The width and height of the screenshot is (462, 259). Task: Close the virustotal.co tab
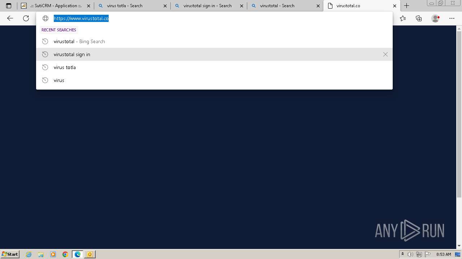tap(395, 6)
